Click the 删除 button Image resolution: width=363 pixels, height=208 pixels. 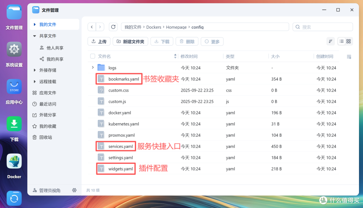pos(187,42)
